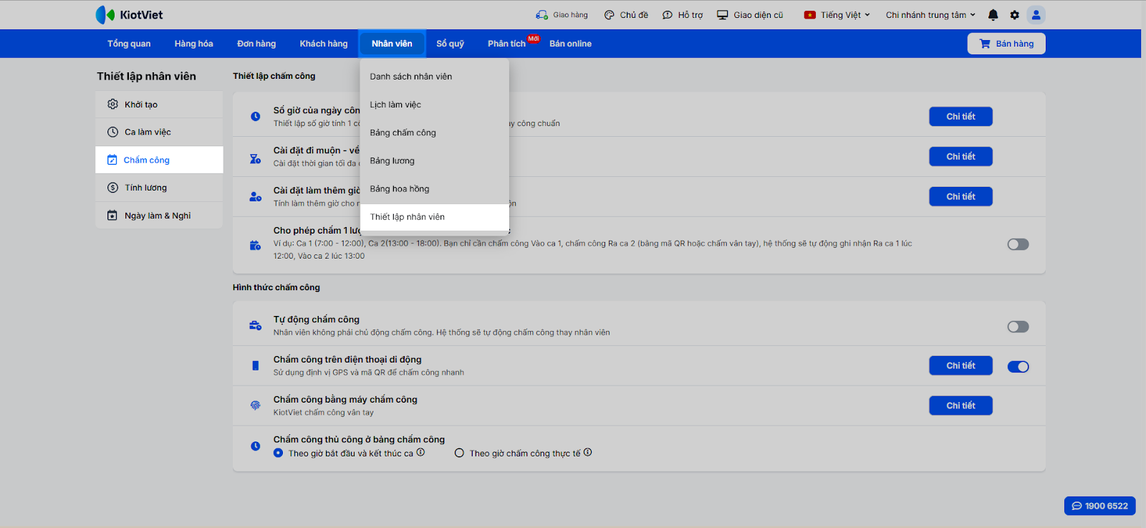Click the Chủ đề theme palette icon
The width and height of the screenshot is (1146, 528).
click(x=610, y=15)
